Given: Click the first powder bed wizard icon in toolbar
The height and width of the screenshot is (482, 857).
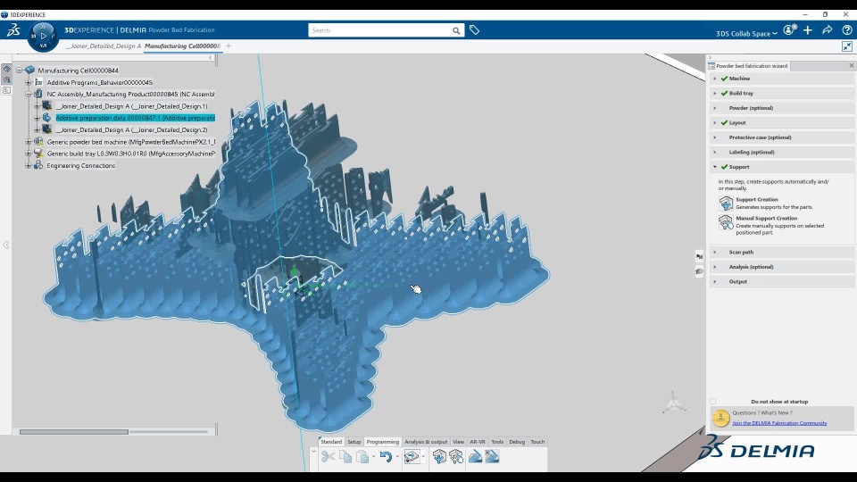Looking at the screenshot, I should pyautogui.click(x=475, y=456).
